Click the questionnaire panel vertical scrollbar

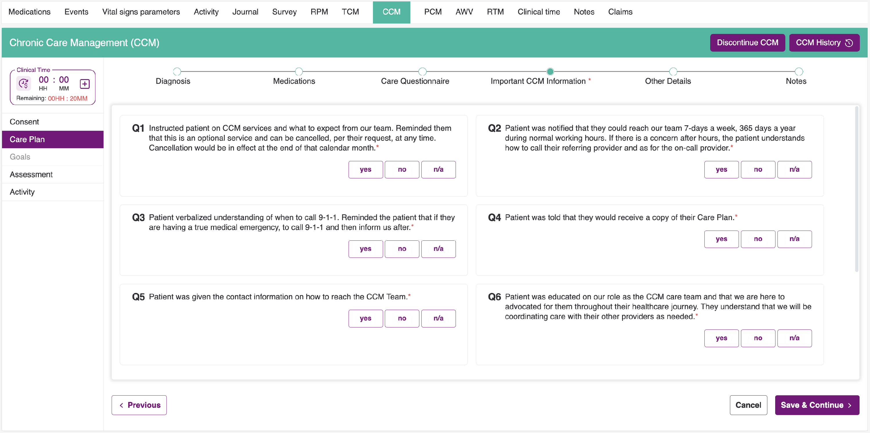click(x=856, y=189)
